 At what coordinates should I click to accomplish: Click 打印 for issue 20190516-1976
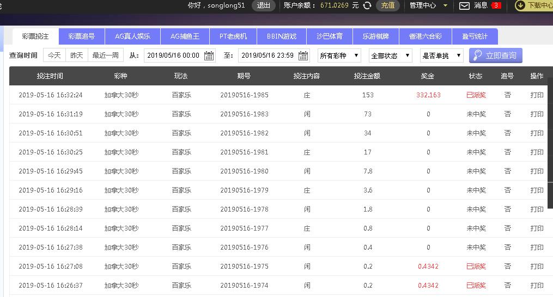click(537, 247)
